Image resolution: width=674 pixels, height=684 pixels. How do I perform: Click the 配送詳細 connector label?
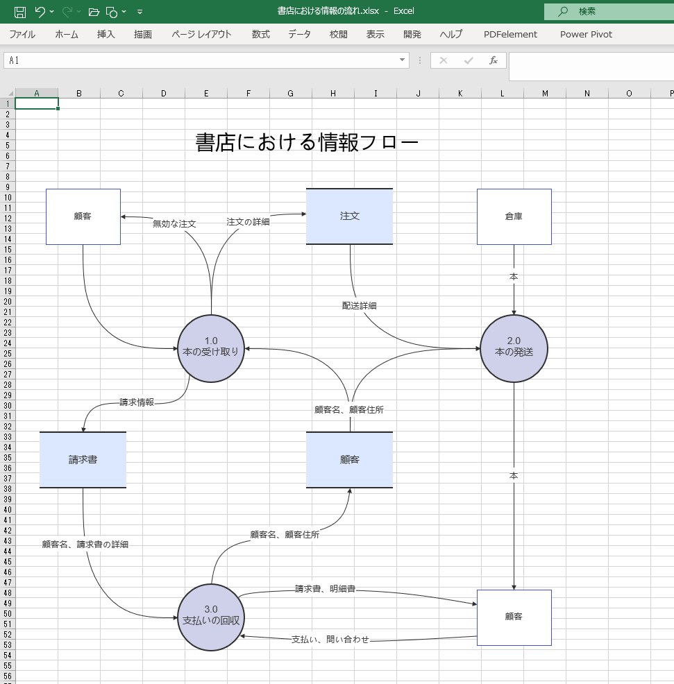[360, 306]
